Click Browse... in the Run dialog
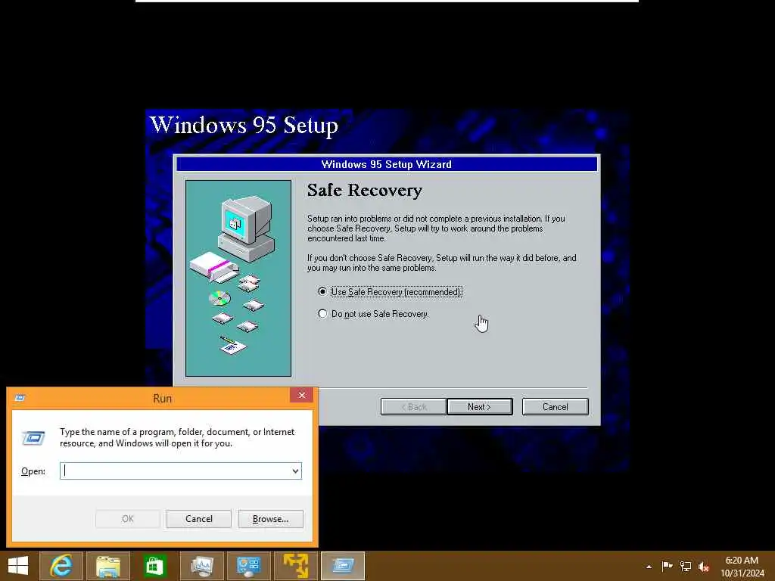Screen dimensions: 775x581 tap(270, 519)
